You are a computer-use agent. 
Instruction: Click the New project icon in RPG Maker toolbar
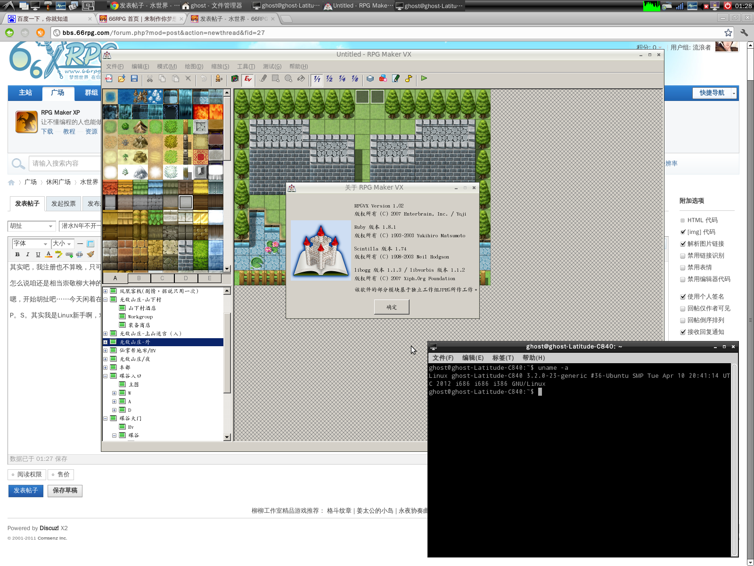pos(109,79)
